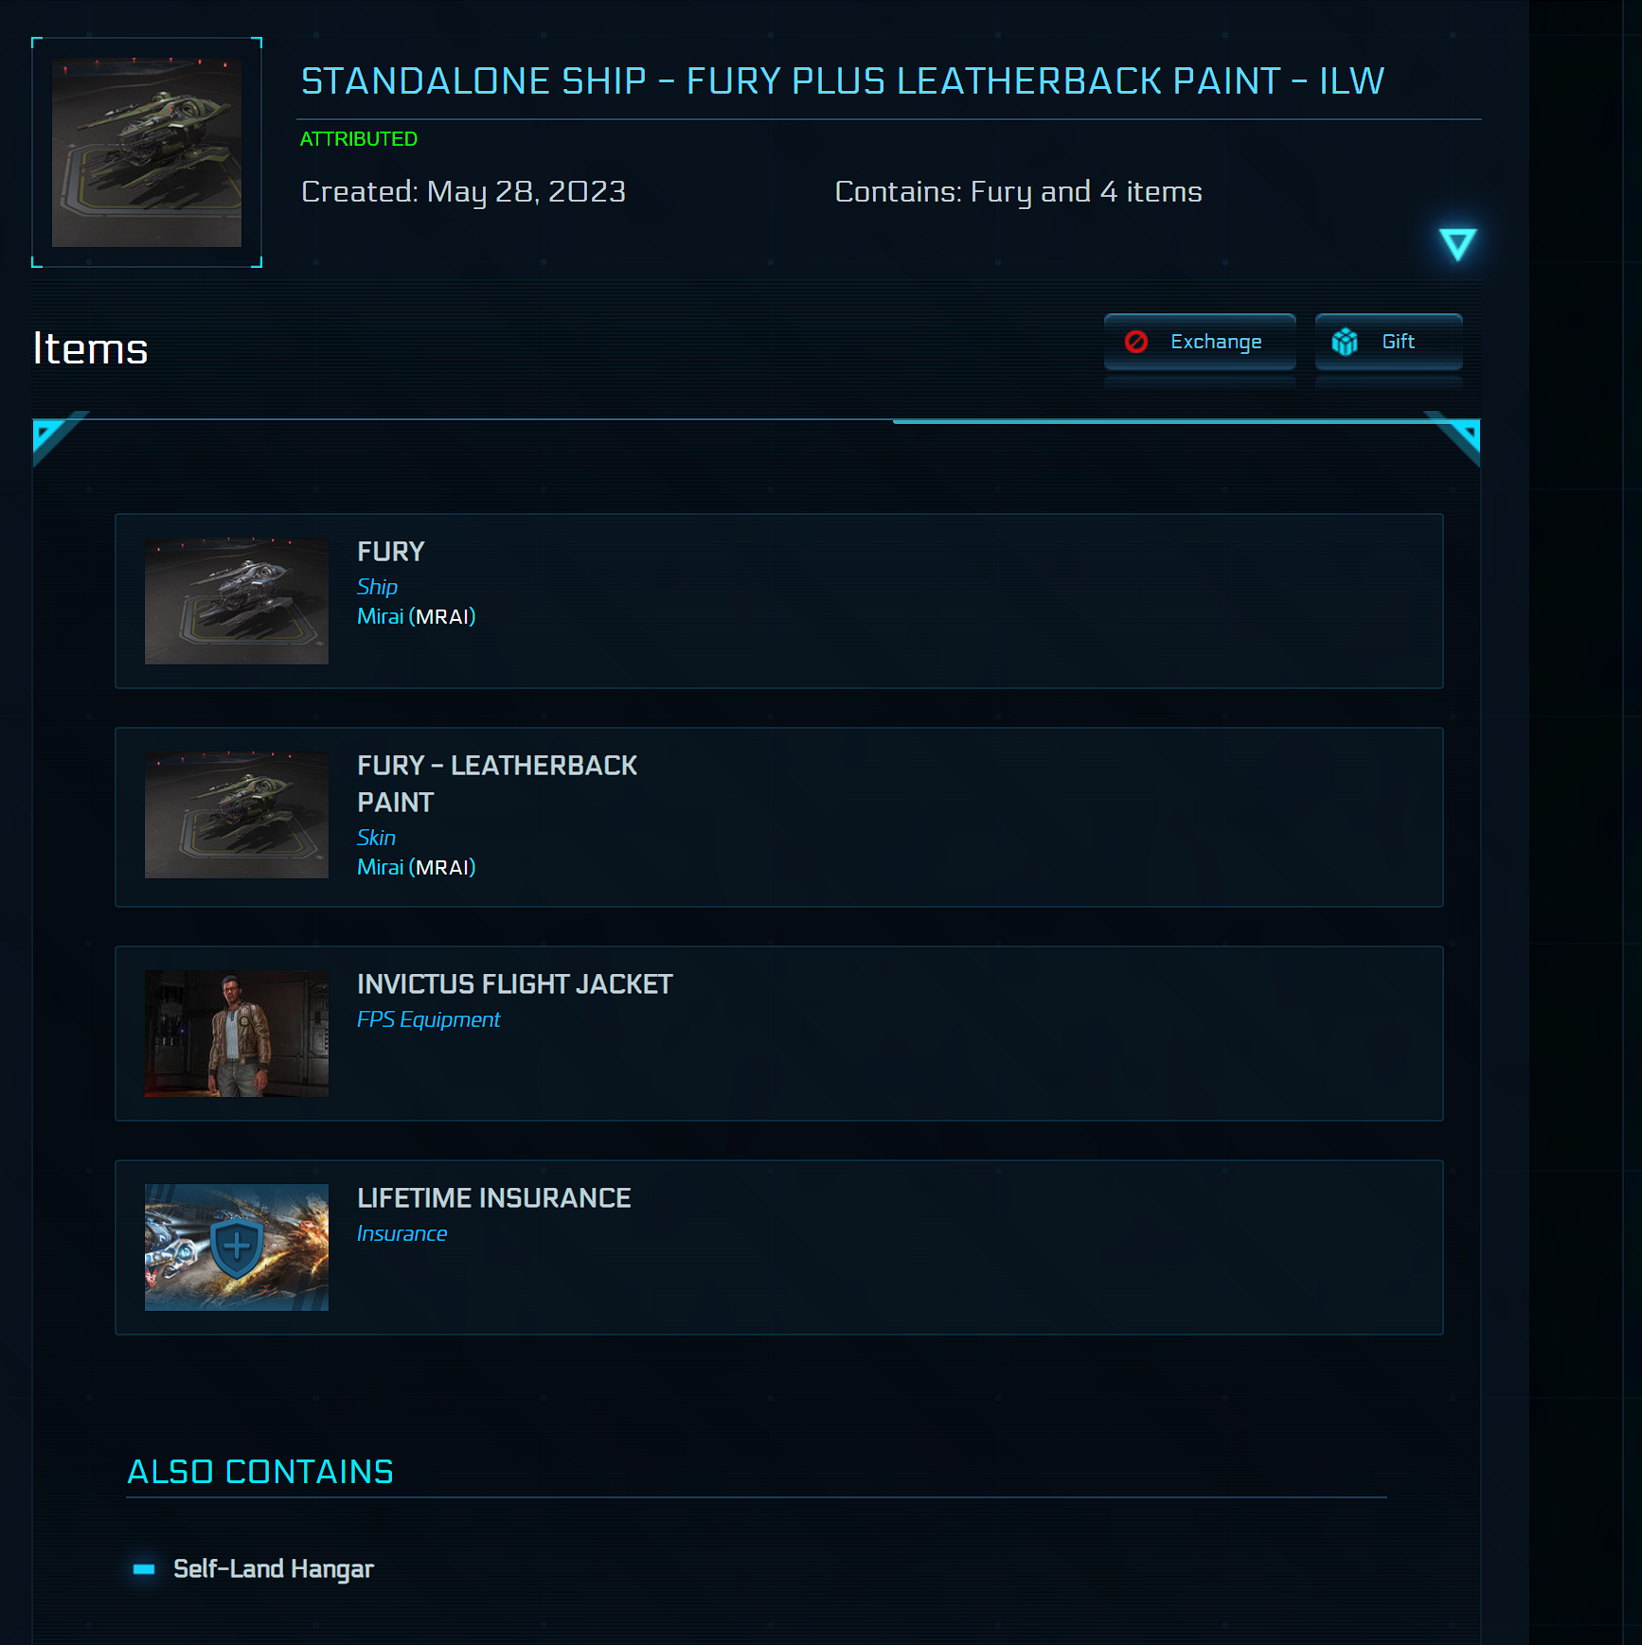Click the Standalone Ship Fury pledge title
Screen dimensions: 1642x1645
[x=842, y=81]
